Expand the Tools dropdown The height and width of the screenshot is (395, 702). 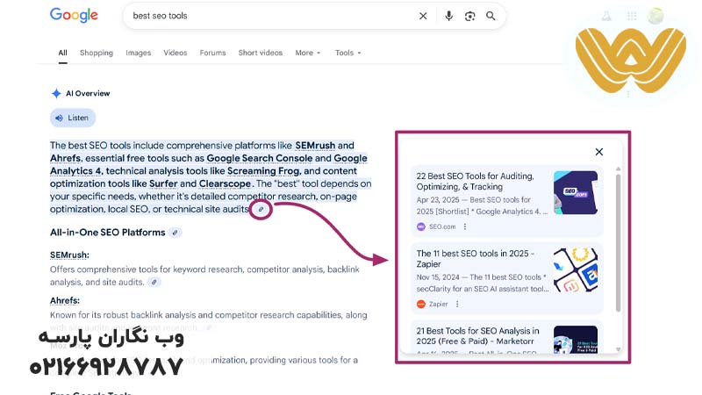point(347,53)
